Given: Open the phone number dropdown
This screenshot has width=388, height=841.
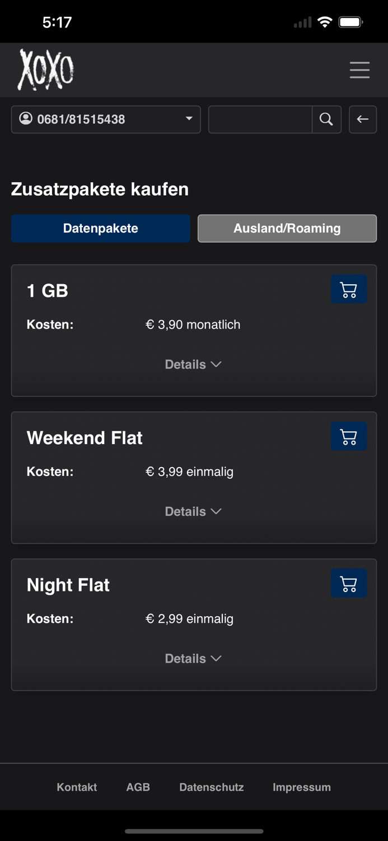Looking at the screenshot, I should click(188, 119).
